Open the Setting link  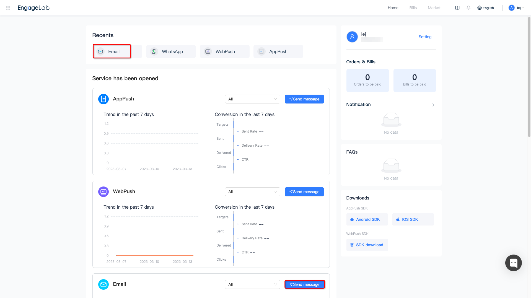[425, 37]
